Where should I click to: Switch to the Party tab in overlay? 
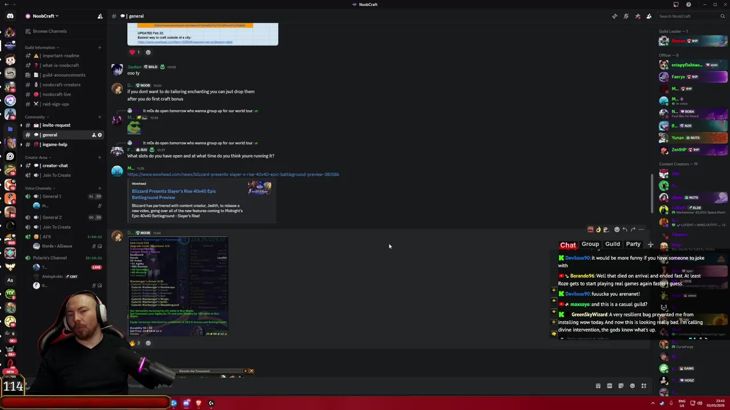(x=633, y=244)
